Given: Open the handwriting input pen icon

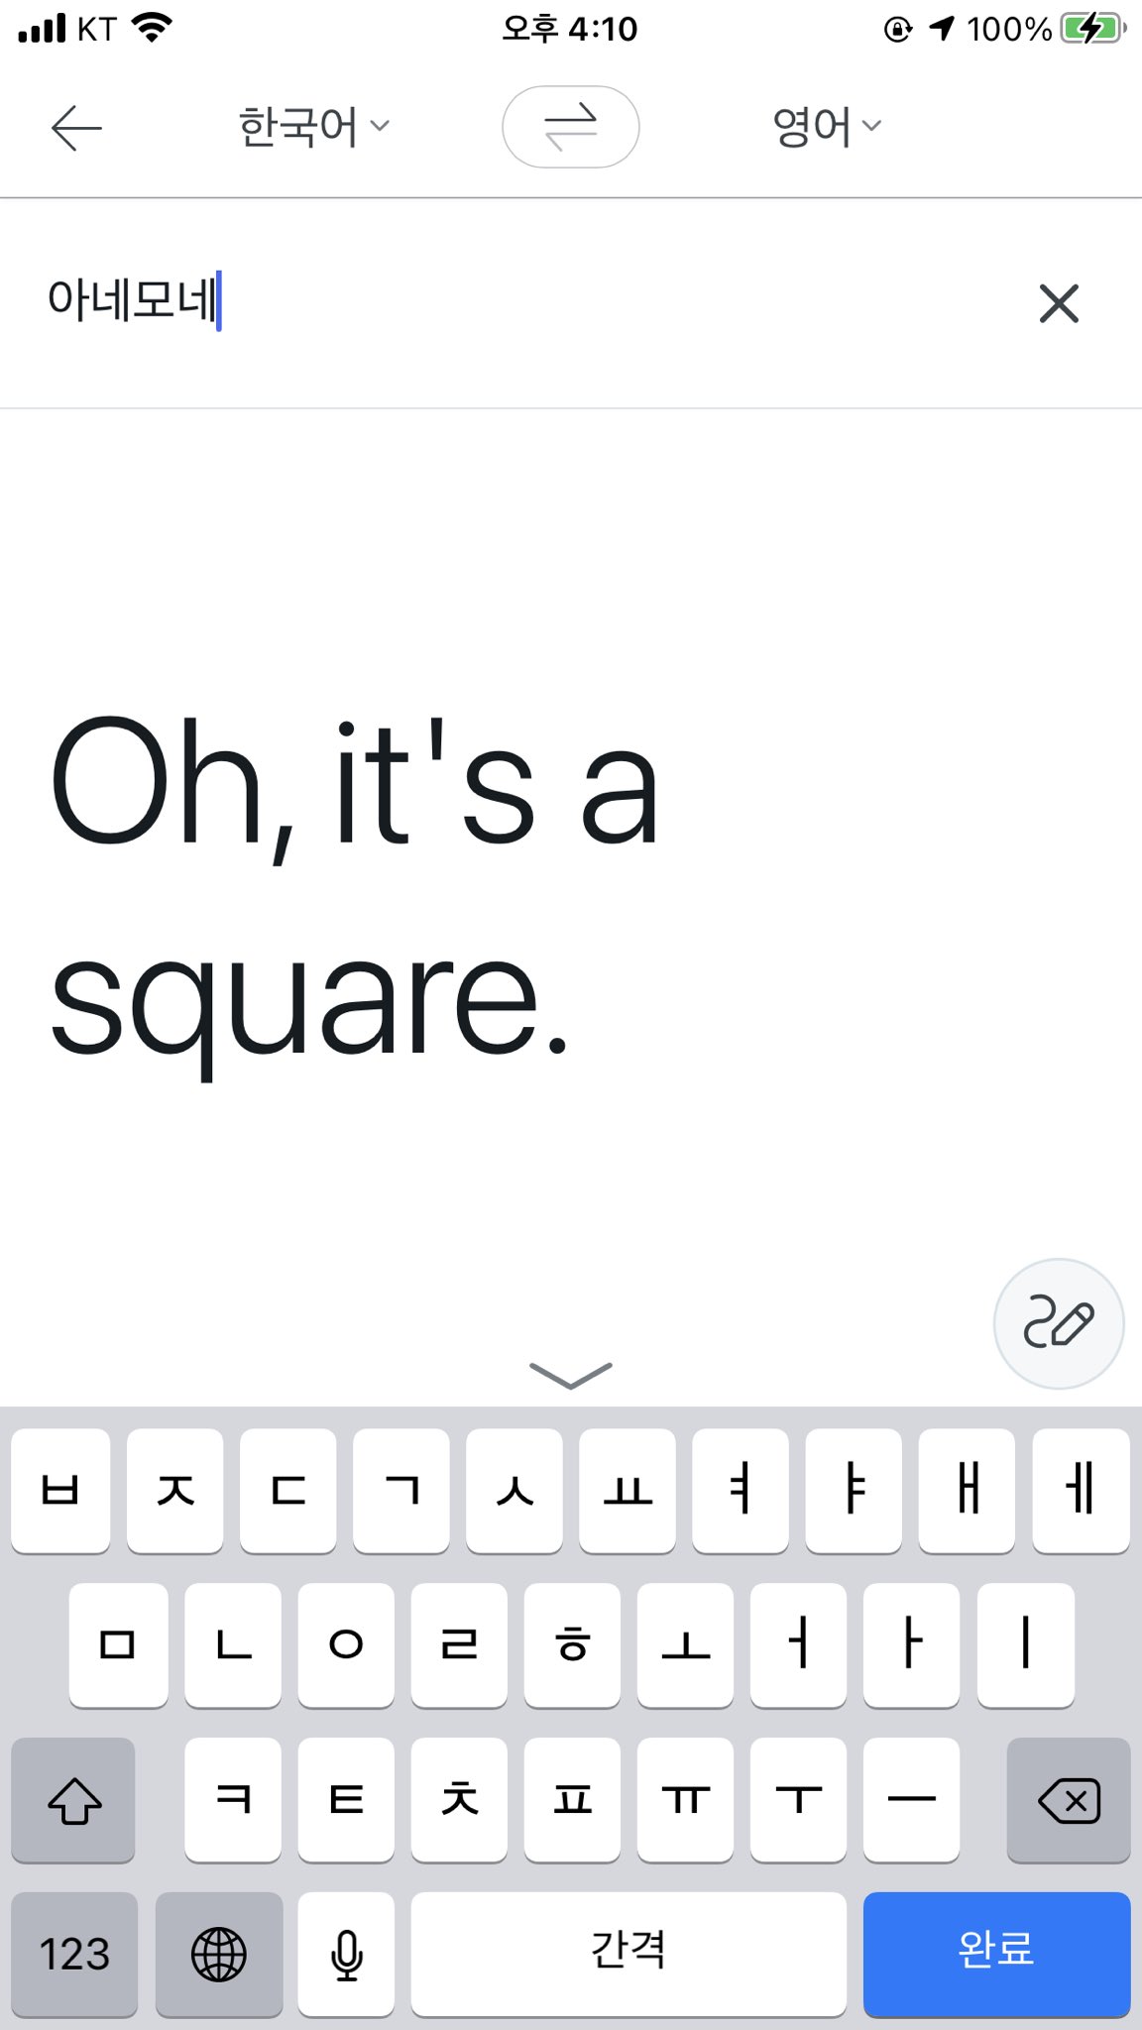Looking at the screenshot, I should point(1059,1323).
